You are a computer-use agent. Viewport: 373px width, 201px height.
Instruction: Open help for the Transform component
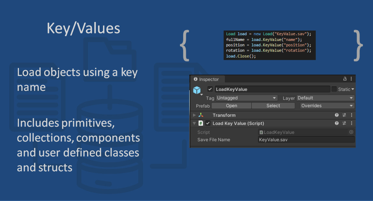(336, 115)
